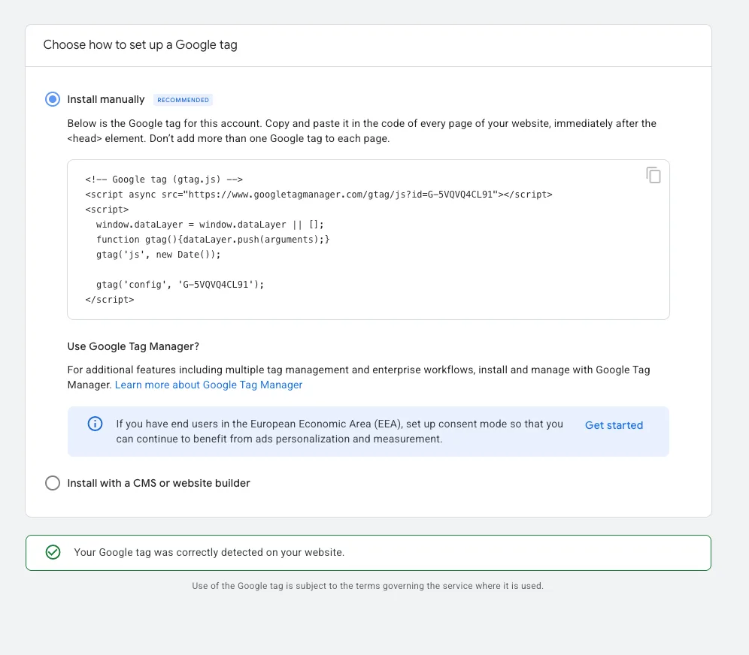749x655 pixels.
Task: Click the 'Choose how to set up a Google tag' heading
Action: 140,45
